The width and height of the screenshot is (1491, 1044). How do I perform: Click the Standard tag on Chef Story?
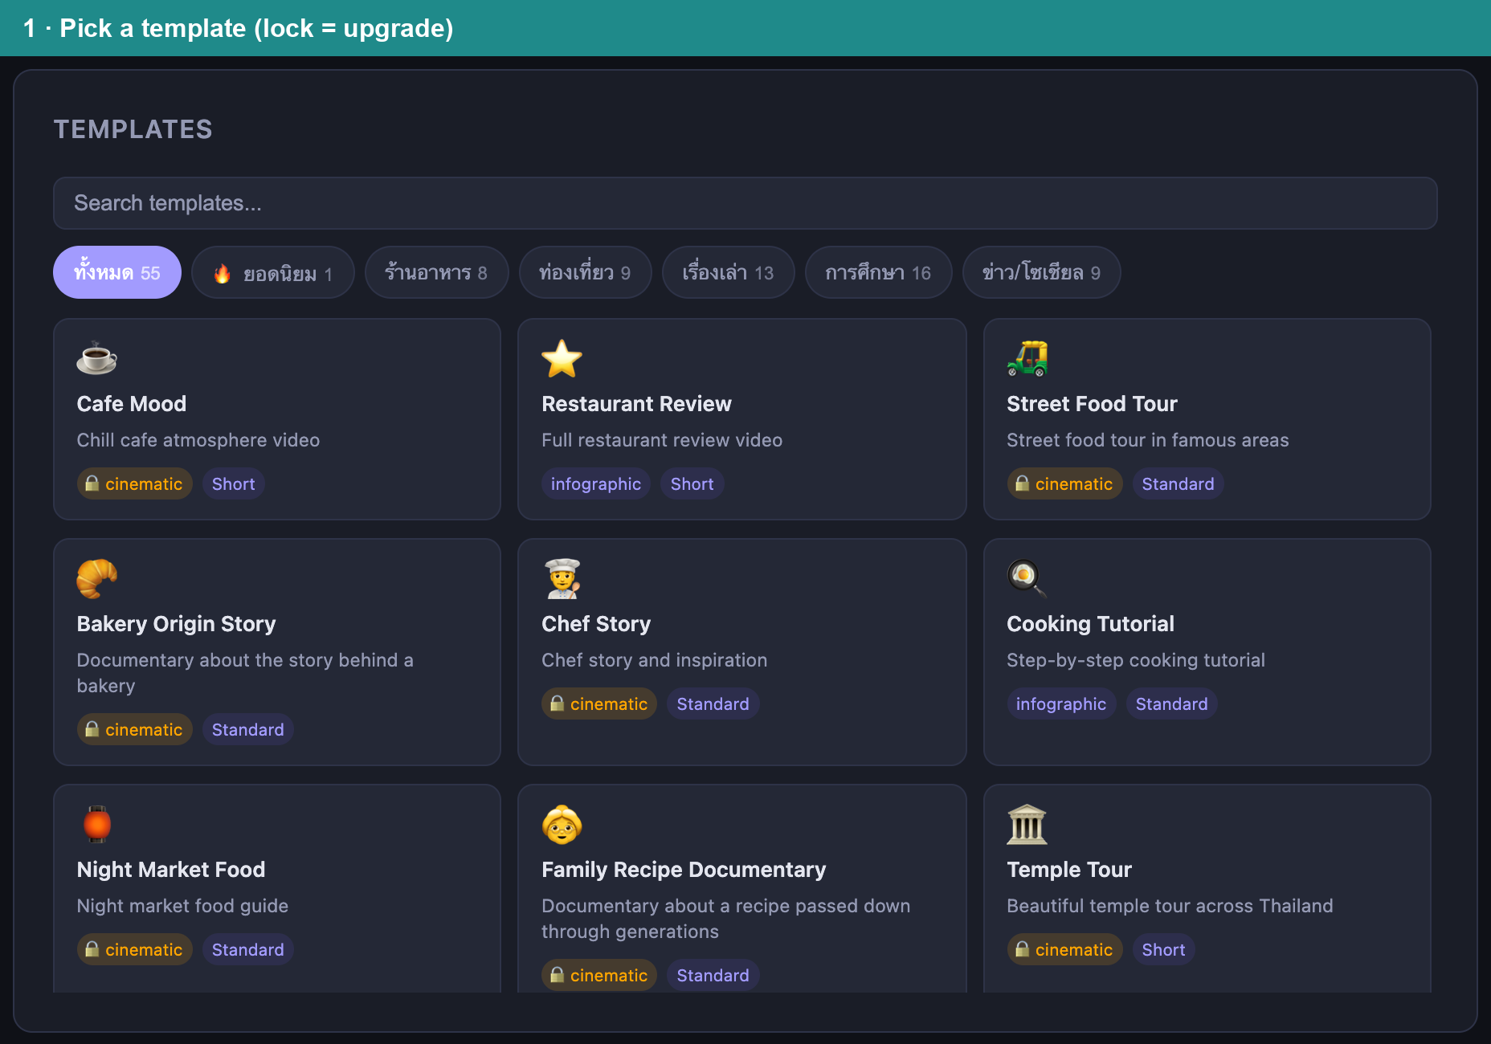point(713,703)
